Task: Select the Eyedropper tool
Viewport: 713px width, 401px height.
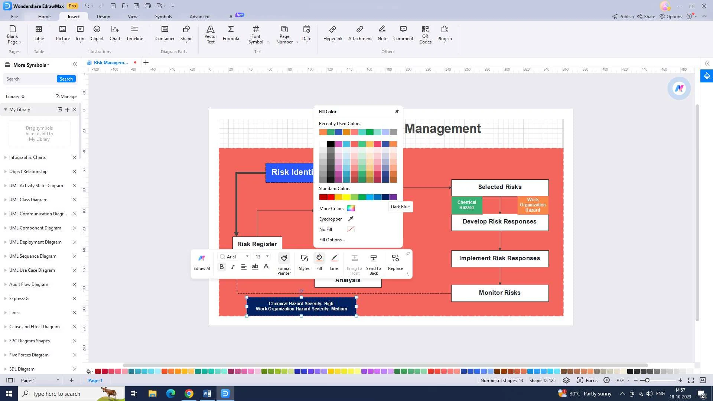Action: pos(352,219)
